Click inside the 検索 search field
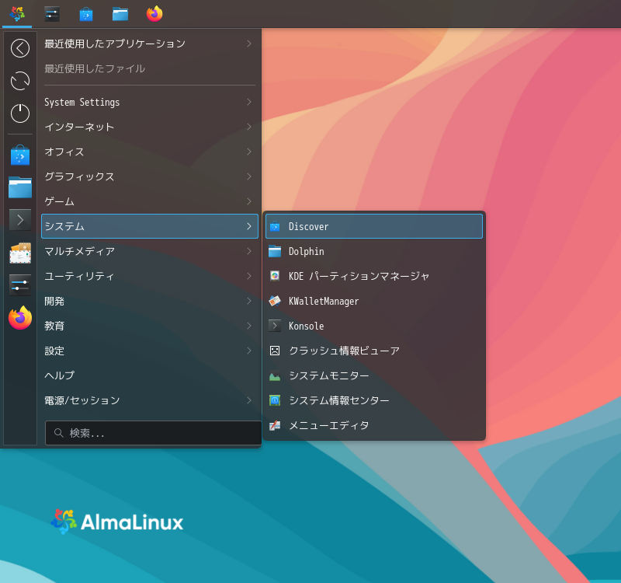 (152, 433)
